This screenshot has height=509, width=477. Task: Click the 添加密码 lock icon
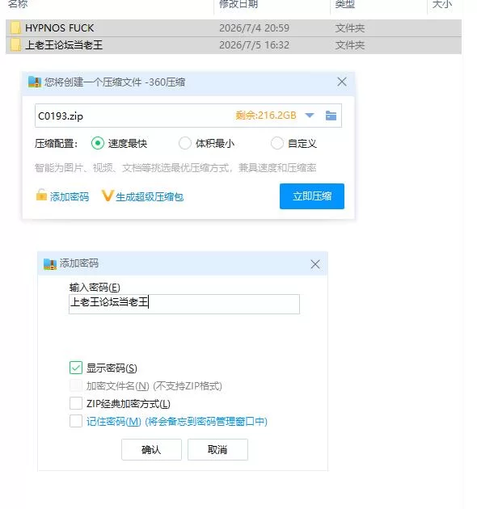click(41, 195)
